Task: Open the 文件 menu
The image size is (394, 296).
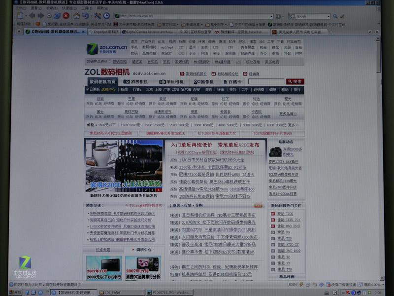Action: pos(21,8)
